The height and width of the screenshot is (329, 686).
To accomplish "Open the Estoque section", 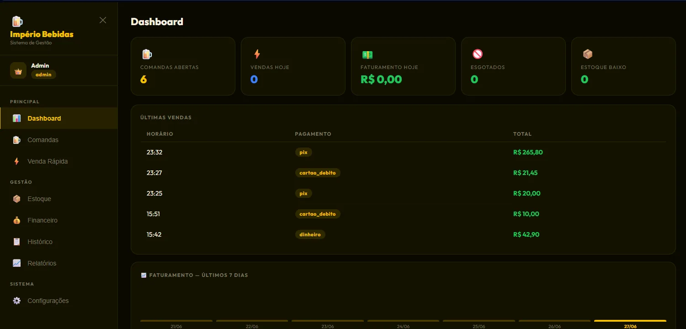I will pos(59,199).
